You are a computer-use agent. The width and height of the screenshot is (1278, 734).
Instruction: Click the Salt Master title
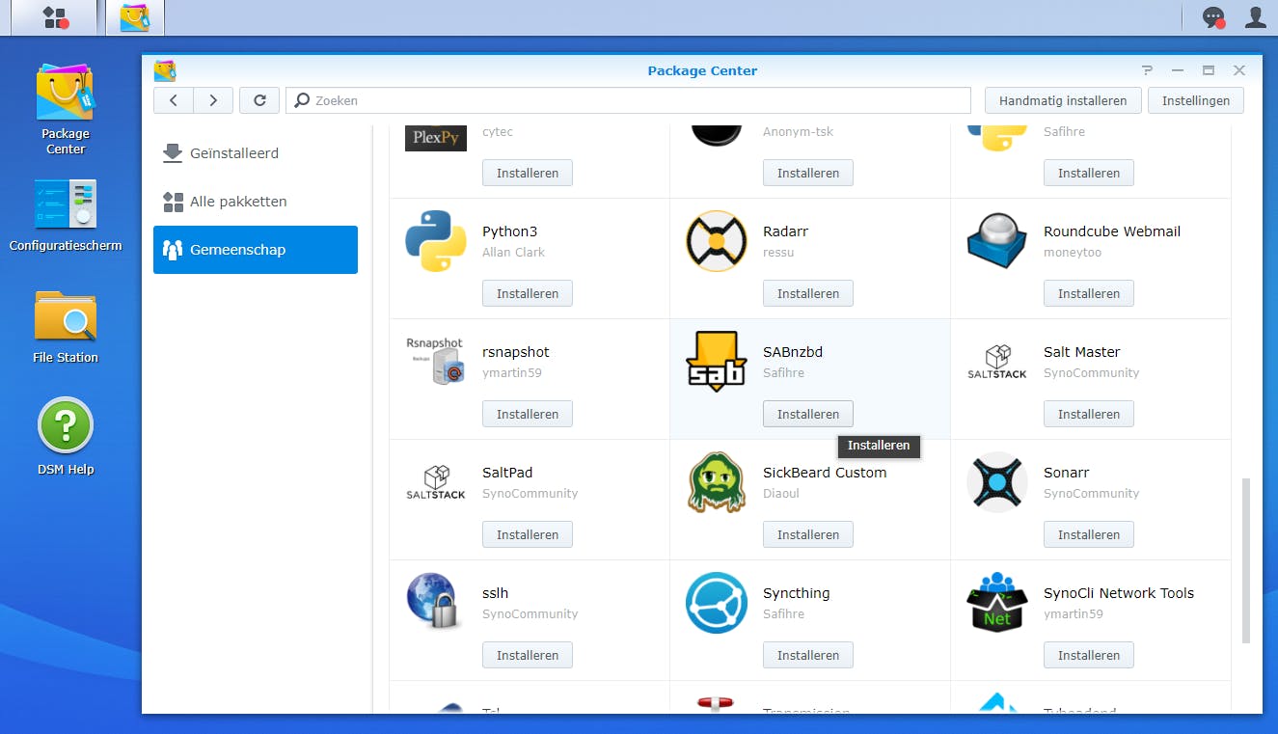coord(1082,352)
